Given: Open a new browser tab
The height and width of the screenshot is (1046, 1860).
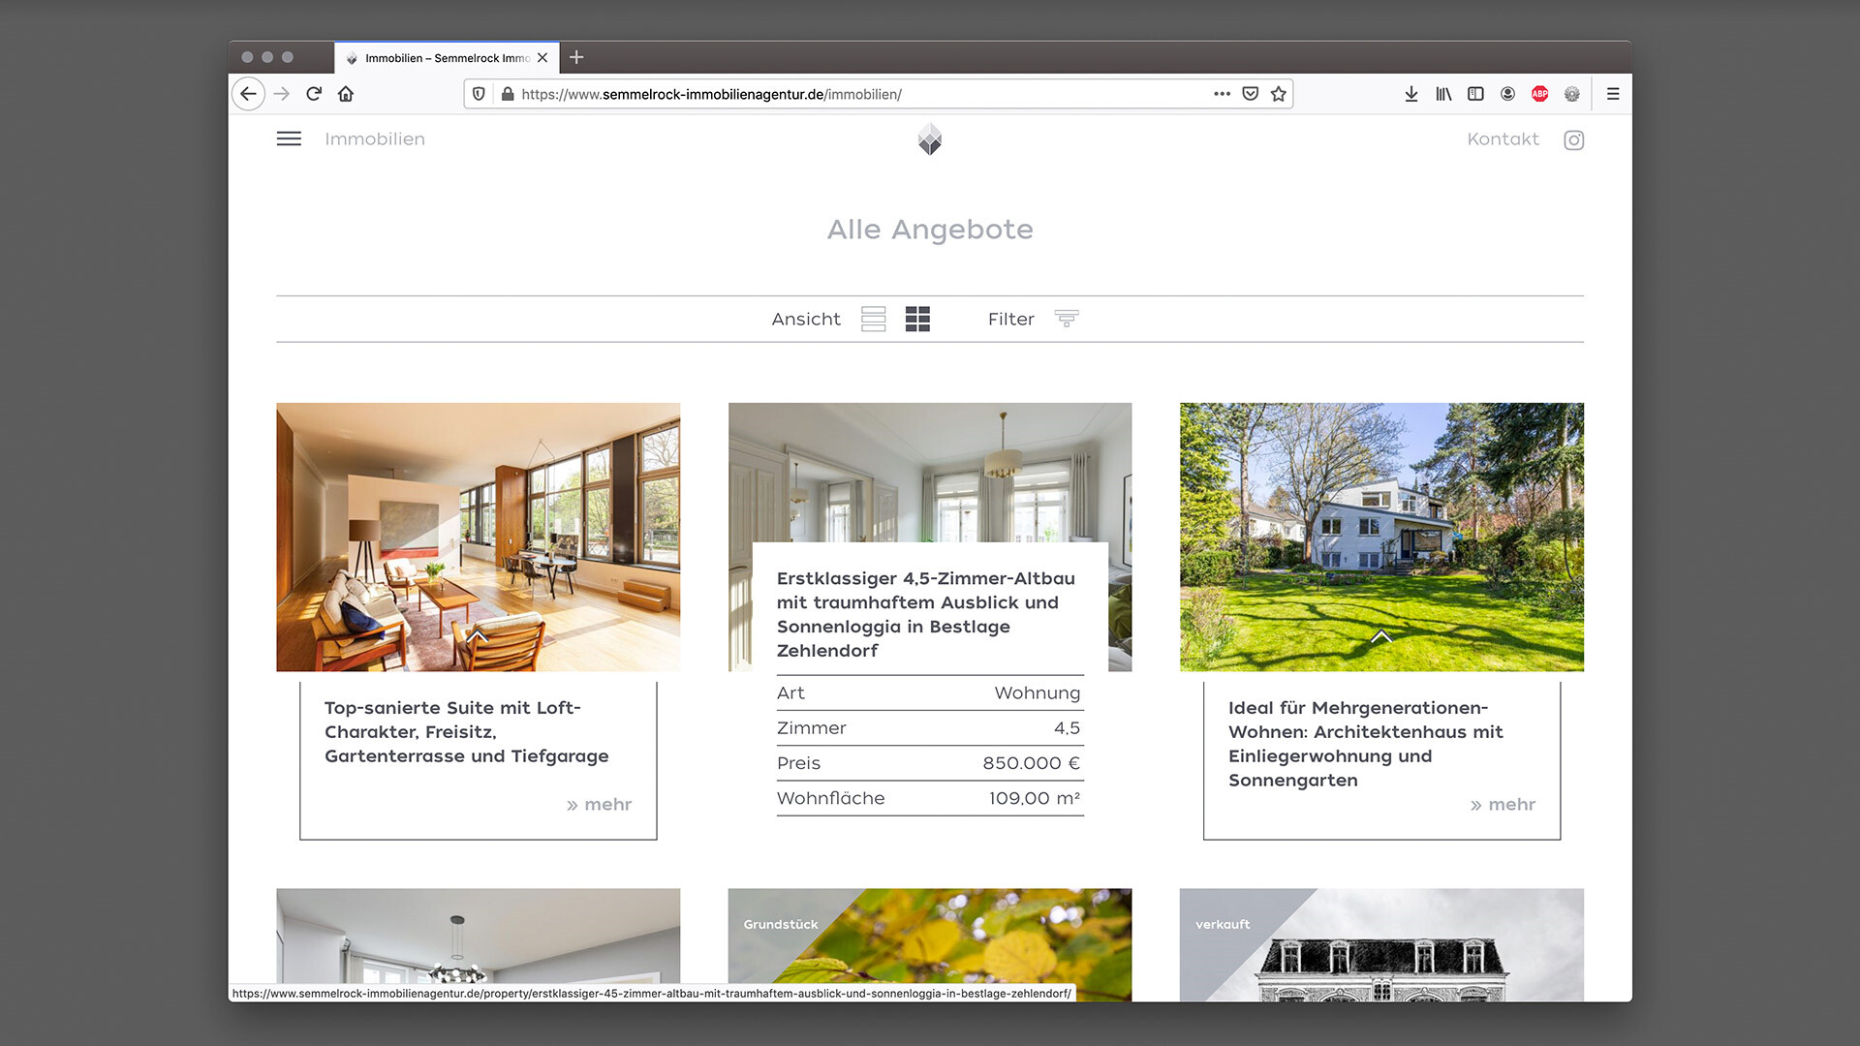Looking at the screenshot, I should [576, 58].
